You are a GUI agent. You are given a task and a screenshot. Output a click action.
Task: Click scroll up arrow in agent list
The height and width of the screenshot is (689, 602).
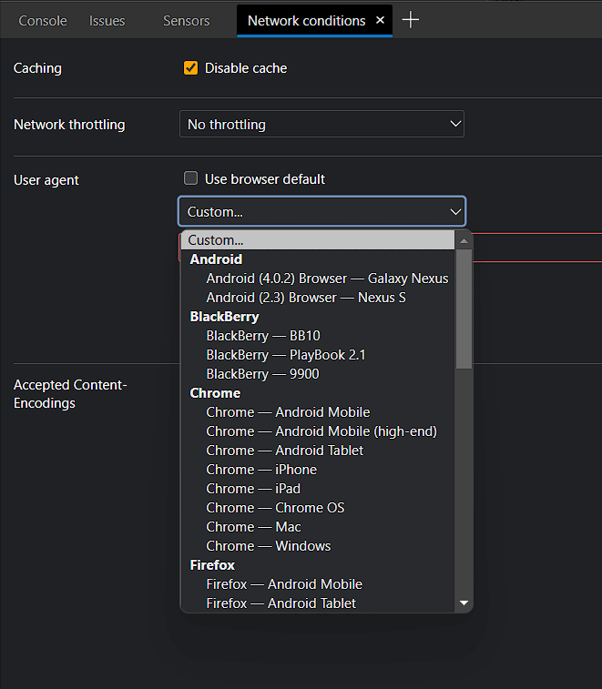pos(464,241)
